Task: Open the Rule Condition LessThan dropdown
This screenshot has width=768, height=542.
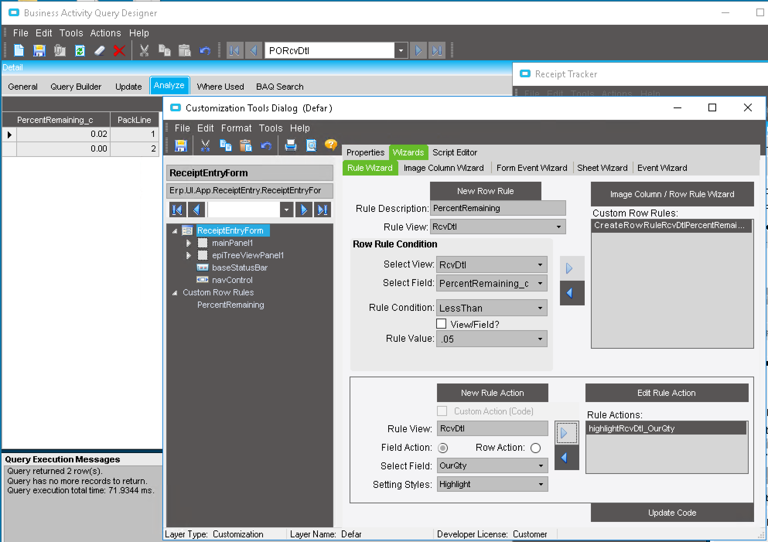Action: click(x=540, y=308)
